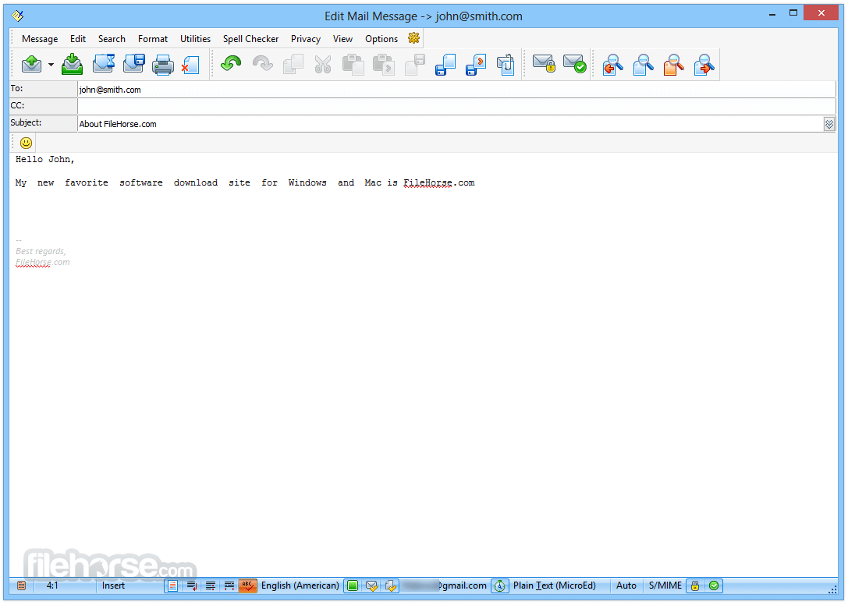Click the save text to file icon
The width and height of the screenshot is (848, 605).
point(445,65)
